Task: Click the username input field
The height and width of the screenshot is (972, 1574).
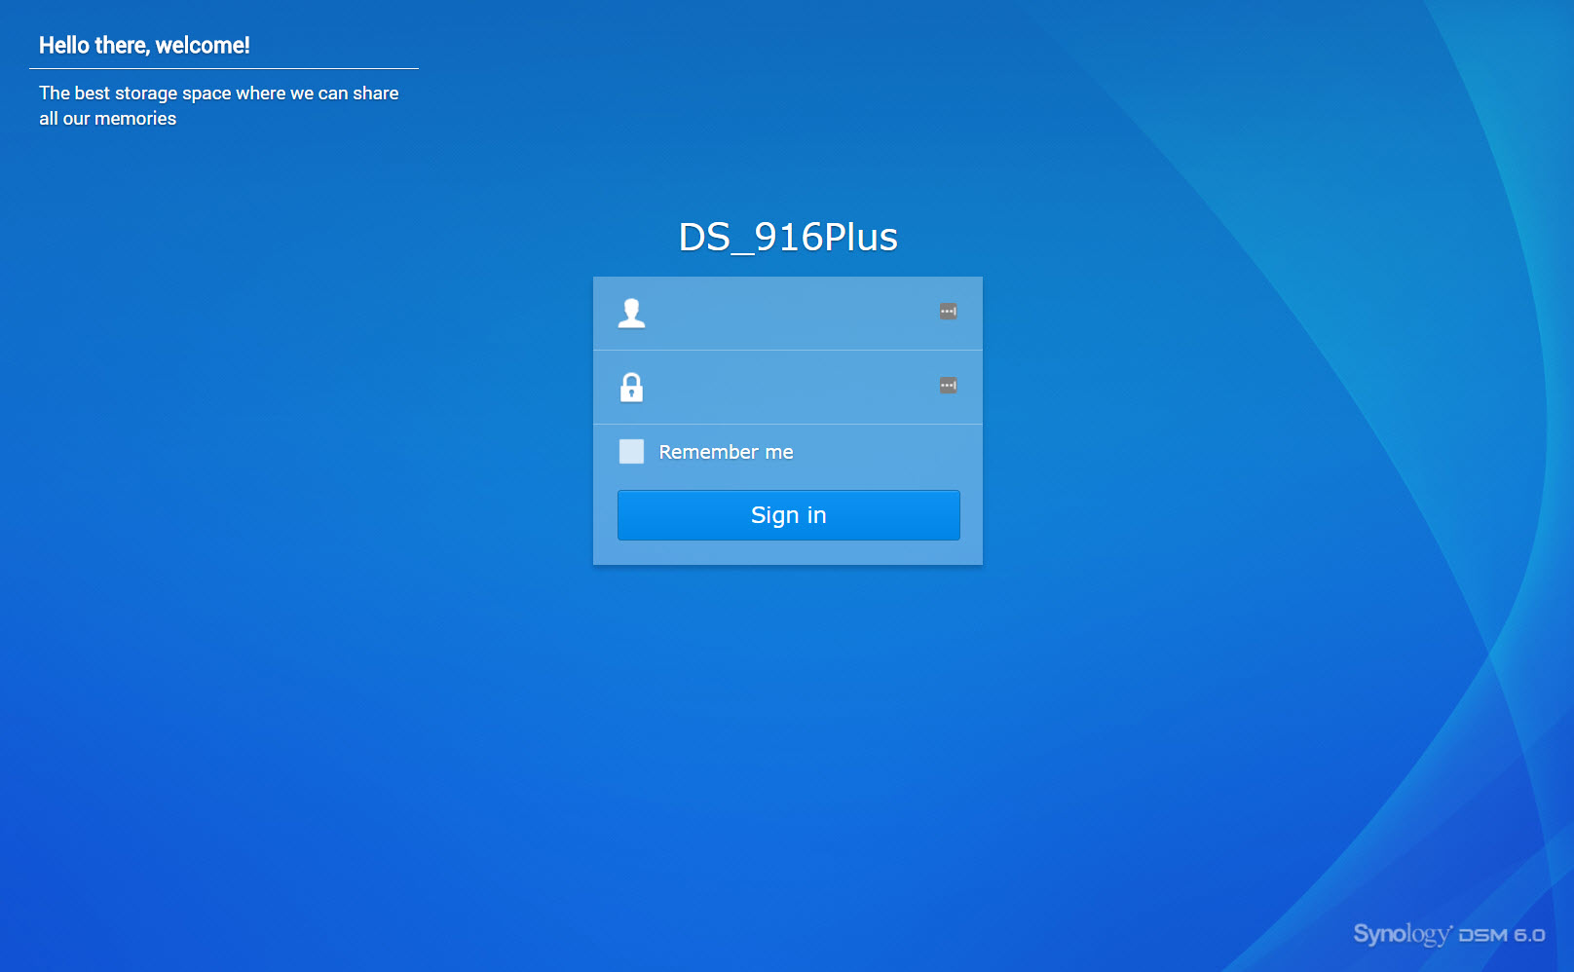Action: pos(788,313)
